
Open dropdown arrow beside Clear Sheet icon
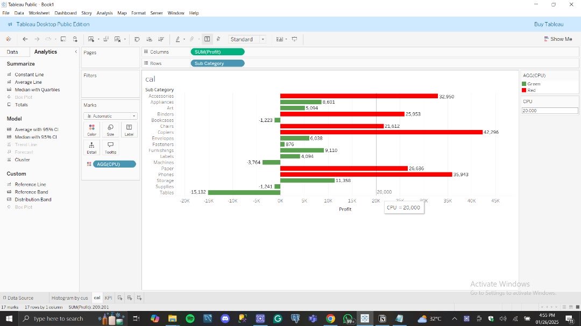[125, 39]
